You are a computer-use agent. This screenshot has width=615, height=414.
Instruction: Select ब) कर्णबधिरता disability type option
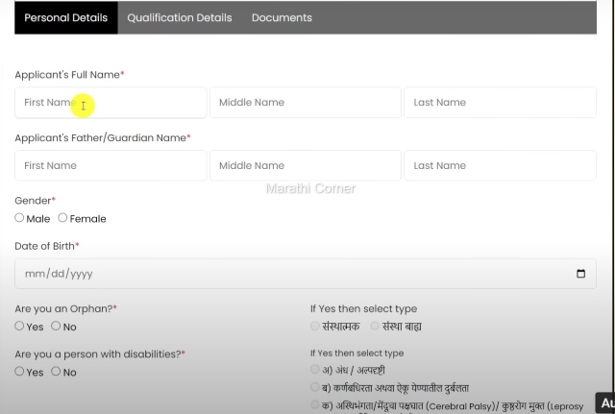tap(314, 387)
